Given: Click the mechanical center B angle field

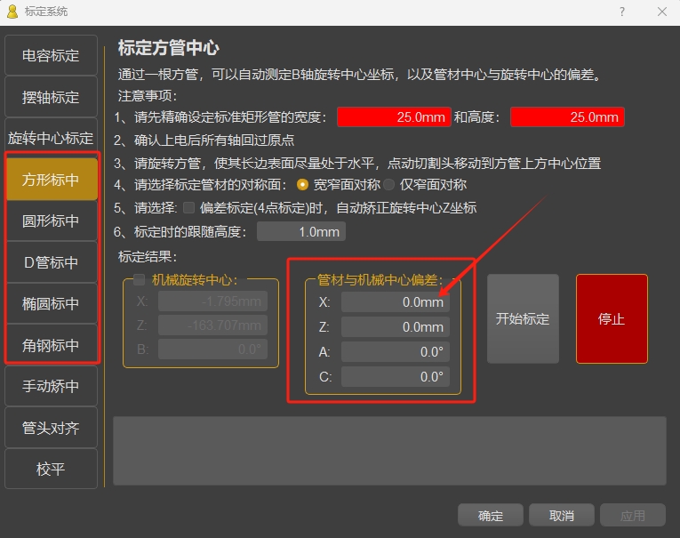Looking at the screenshot, I should (x=212, y=349).
